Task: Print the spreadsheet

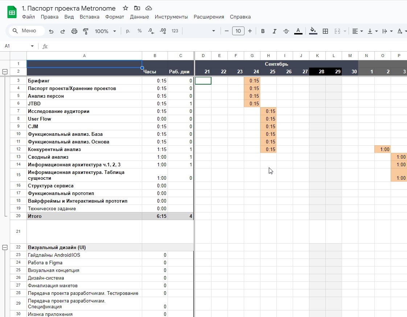Action: [x=74, y=31]
